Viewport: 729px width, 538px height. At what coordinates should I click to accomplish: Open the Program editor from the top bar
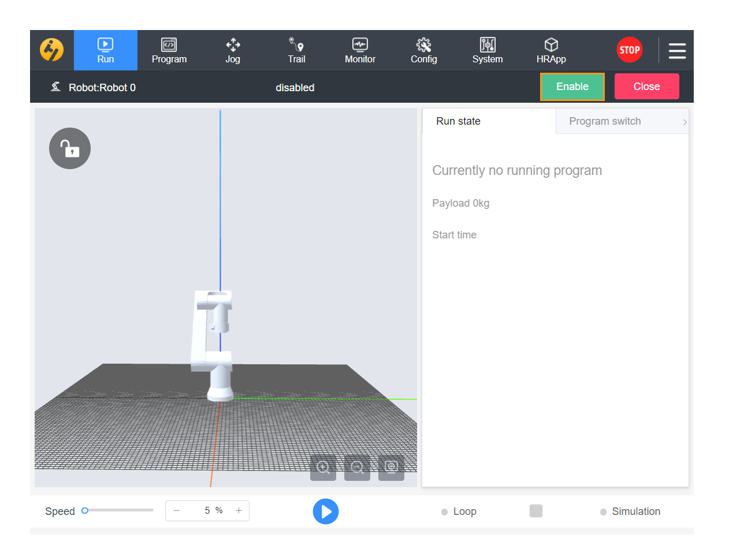tap(169, 50)
